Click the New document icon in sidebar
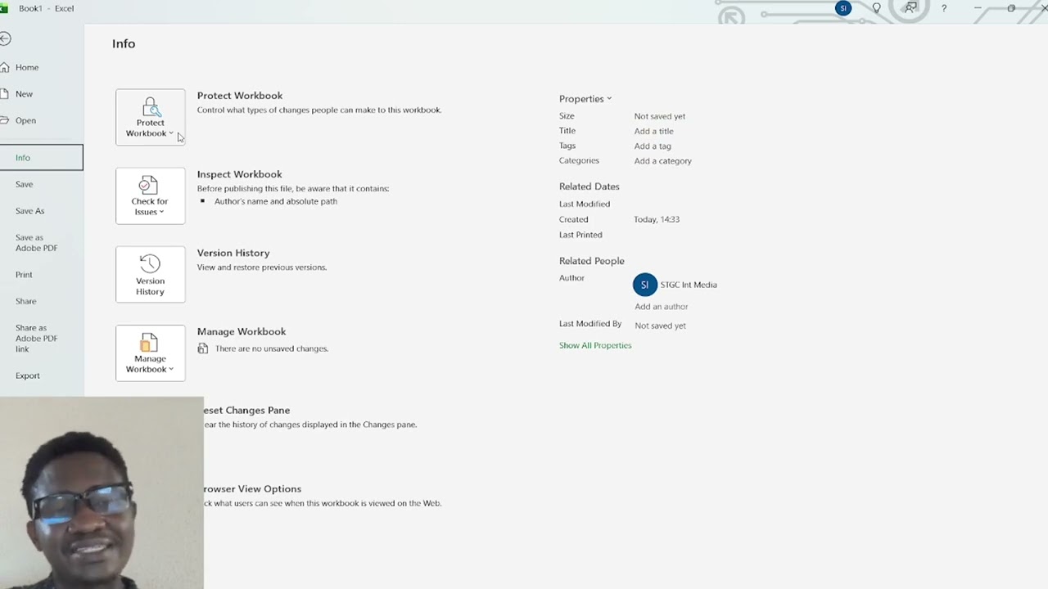Screen dimensions: 1048x589 (4, 94)
